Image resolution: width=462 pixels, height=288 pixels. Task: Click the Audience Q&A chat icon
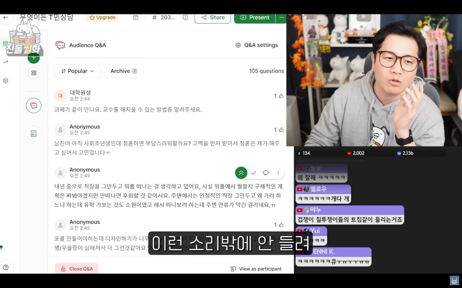coord(60,45)
